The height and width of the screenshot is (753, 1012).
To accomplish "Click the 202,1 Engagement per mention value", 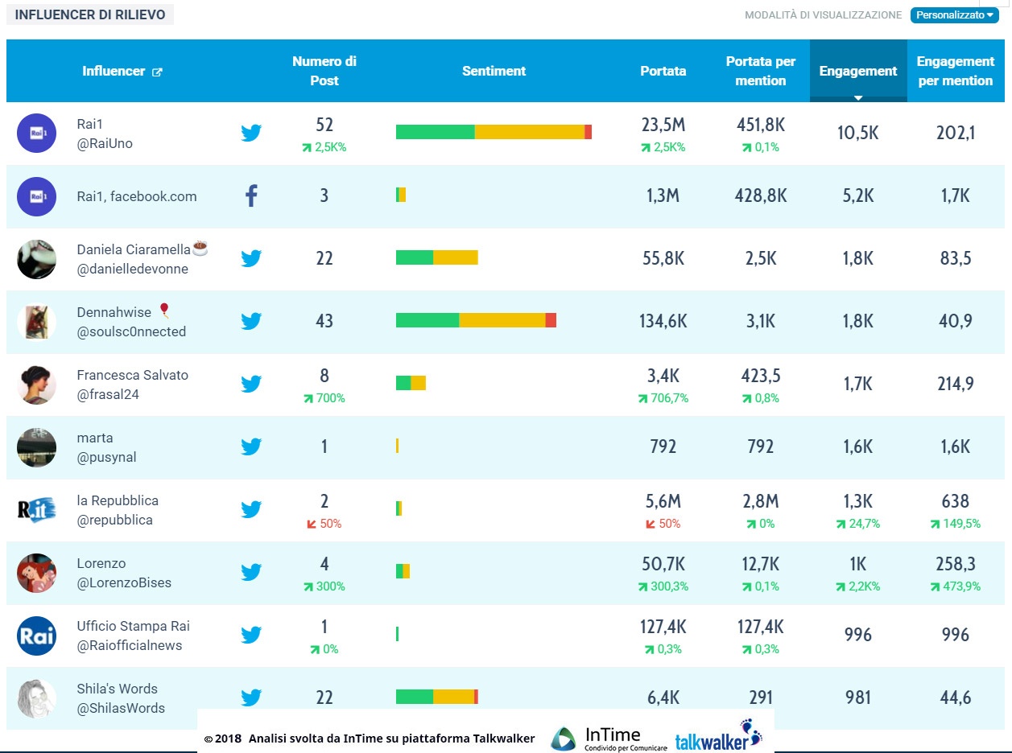I will pos(956,133).
